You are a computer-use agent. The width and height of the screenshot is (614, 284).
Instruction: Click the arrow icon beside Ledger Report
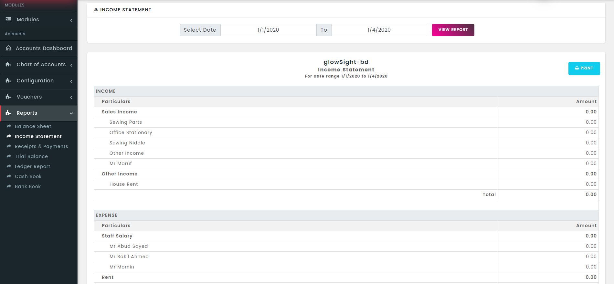[9, 166]
